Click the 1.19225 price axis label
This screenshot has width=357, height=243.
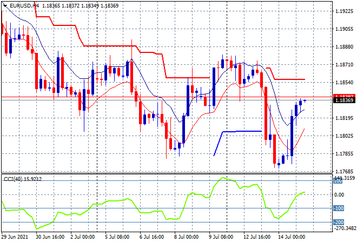pyautogui.click(x=344, y=11)
